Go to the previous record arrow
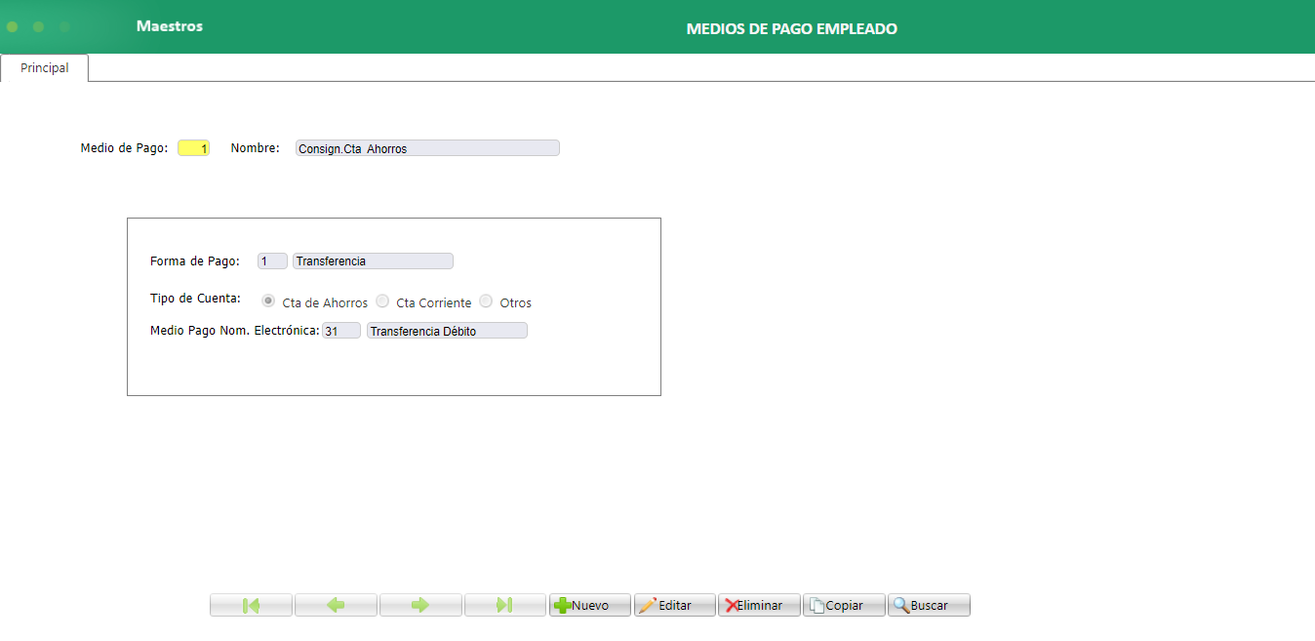The image size is (1315, 641). pyautogui.click(x=336, y=605)
